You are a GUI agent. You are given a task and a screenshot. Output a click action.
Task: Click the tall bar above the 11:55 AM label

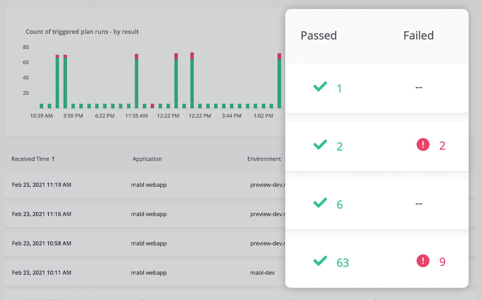point(136,81)
